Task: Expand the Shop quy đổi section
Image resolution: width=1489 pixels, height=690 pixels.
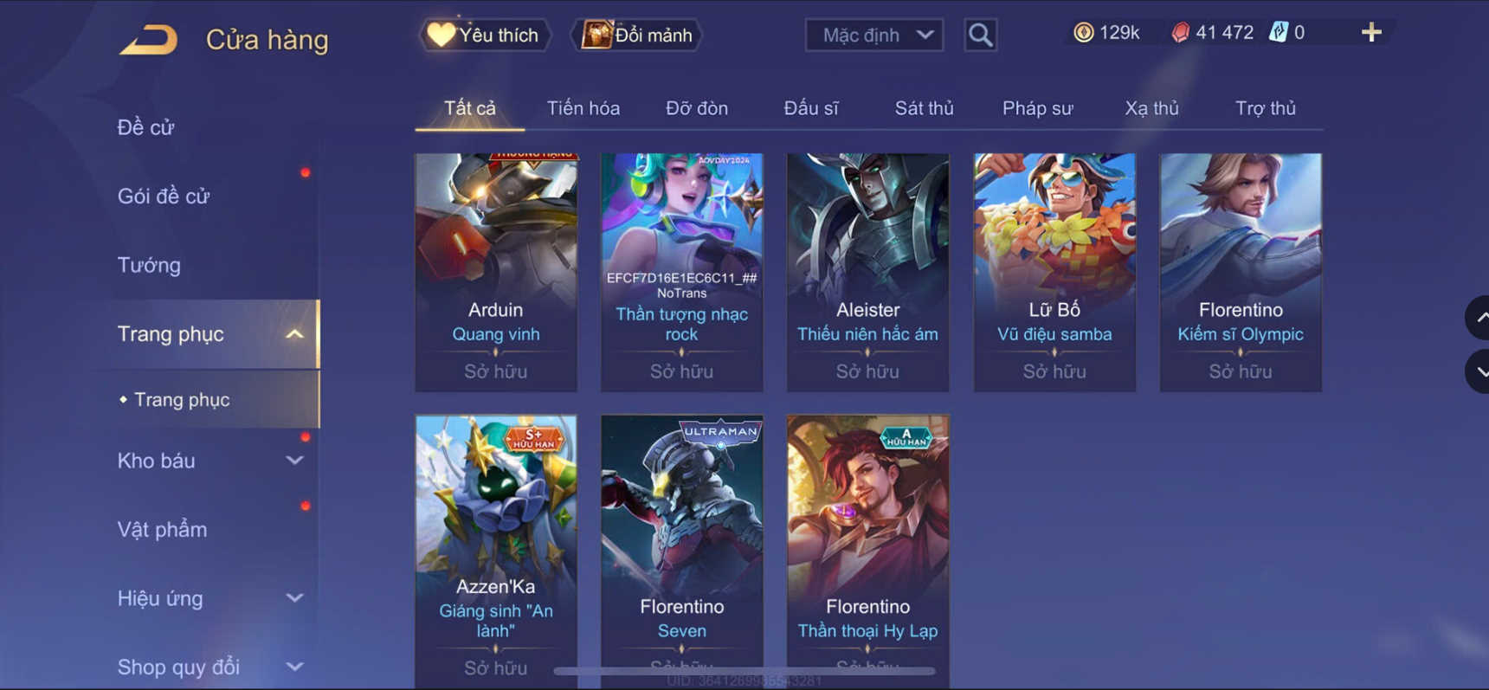Action: click(294, 667)
